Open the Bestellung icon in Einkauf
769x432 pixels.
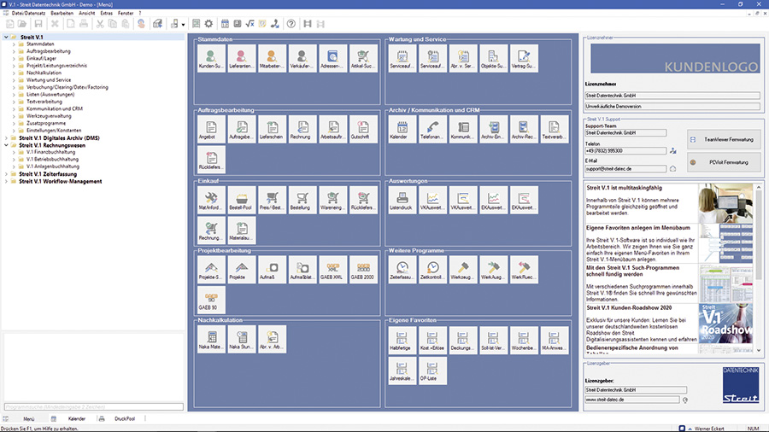tap(302, 200)
